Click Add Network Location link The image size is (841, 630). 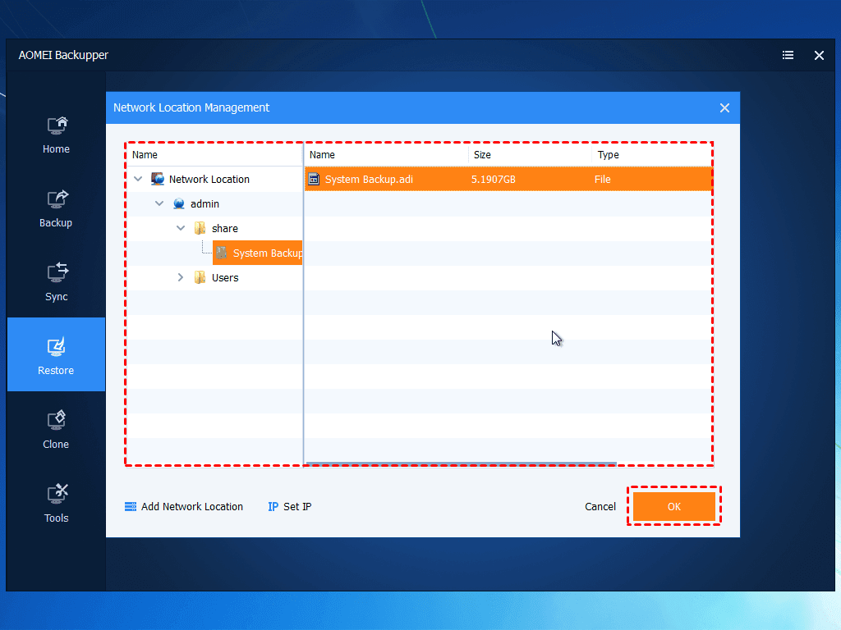tap(192, 507)
